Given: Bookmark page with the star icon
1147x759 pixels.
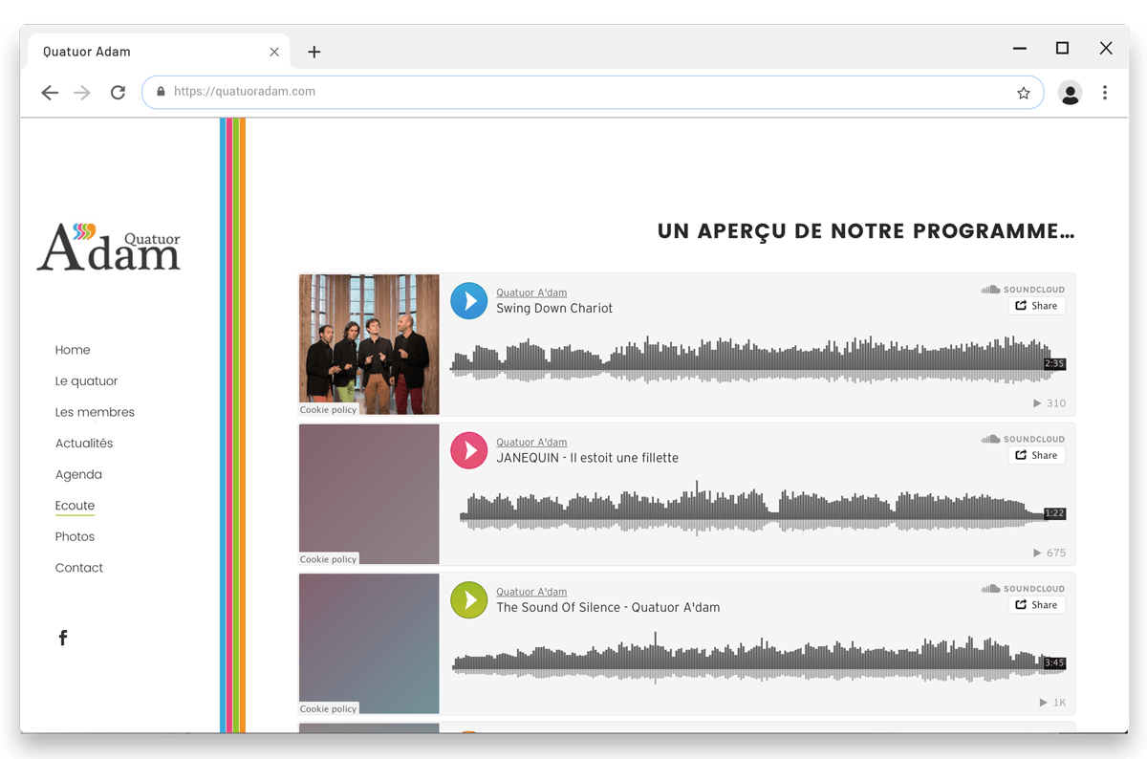Looking at the screenshot, I should click(1023, 93).
